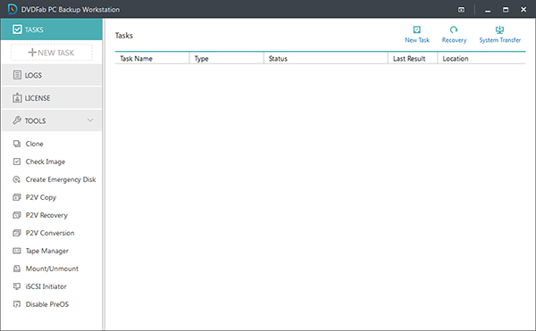Click the Tape Manager icon
536x331 pixels.
[17, 251]
